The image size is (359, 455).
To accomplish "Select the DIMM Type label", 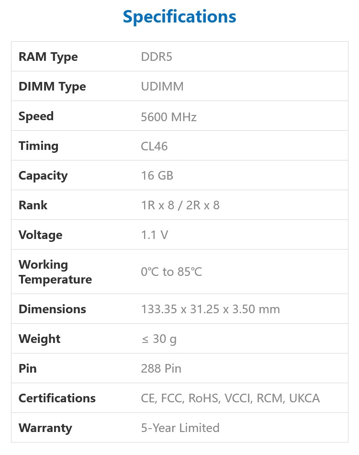I will pyautogui.click(x=52, y=87).
